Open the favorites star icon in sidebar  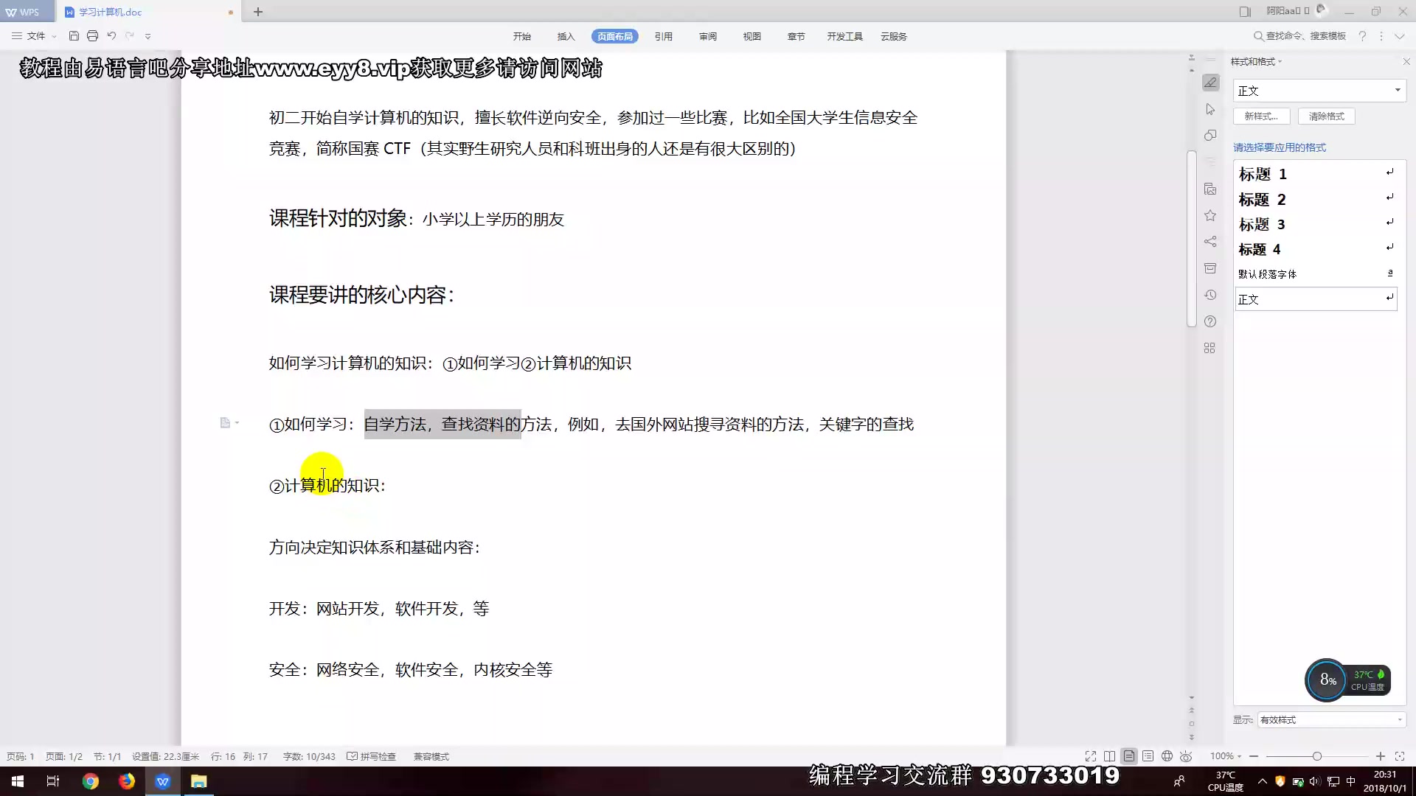point(1210,216)
